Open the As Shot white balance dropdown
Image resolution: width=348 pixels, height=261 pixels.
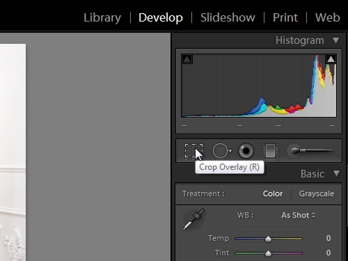pyautogui.click(x=299, y=215)
